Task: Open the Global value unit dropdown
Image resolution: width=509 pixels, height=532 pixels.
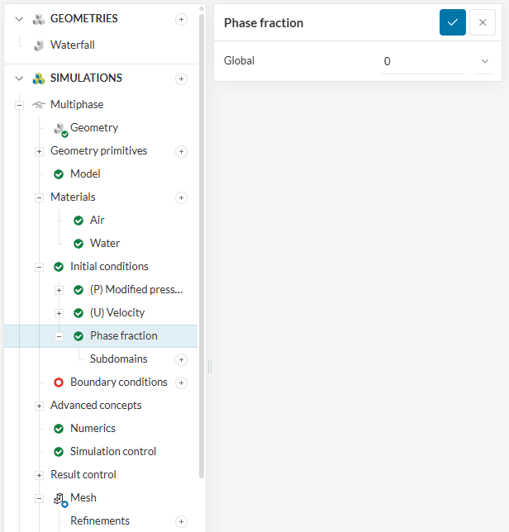Action: pos(483,61)
